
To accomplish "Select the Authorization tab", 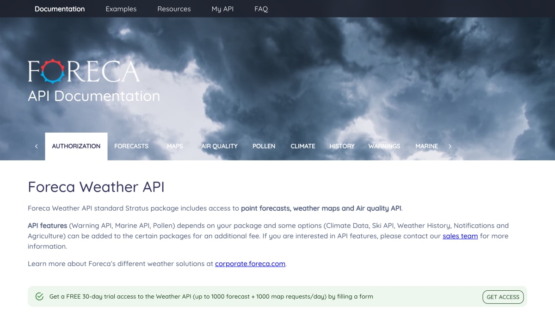I will (76, 146).
